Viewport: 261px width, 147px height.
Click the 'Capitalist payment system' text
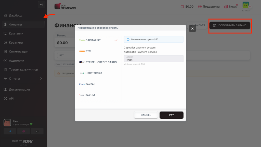[140, 48]
